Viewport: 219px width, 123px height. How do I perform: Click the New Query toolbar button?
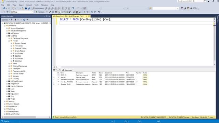(38, 8)
